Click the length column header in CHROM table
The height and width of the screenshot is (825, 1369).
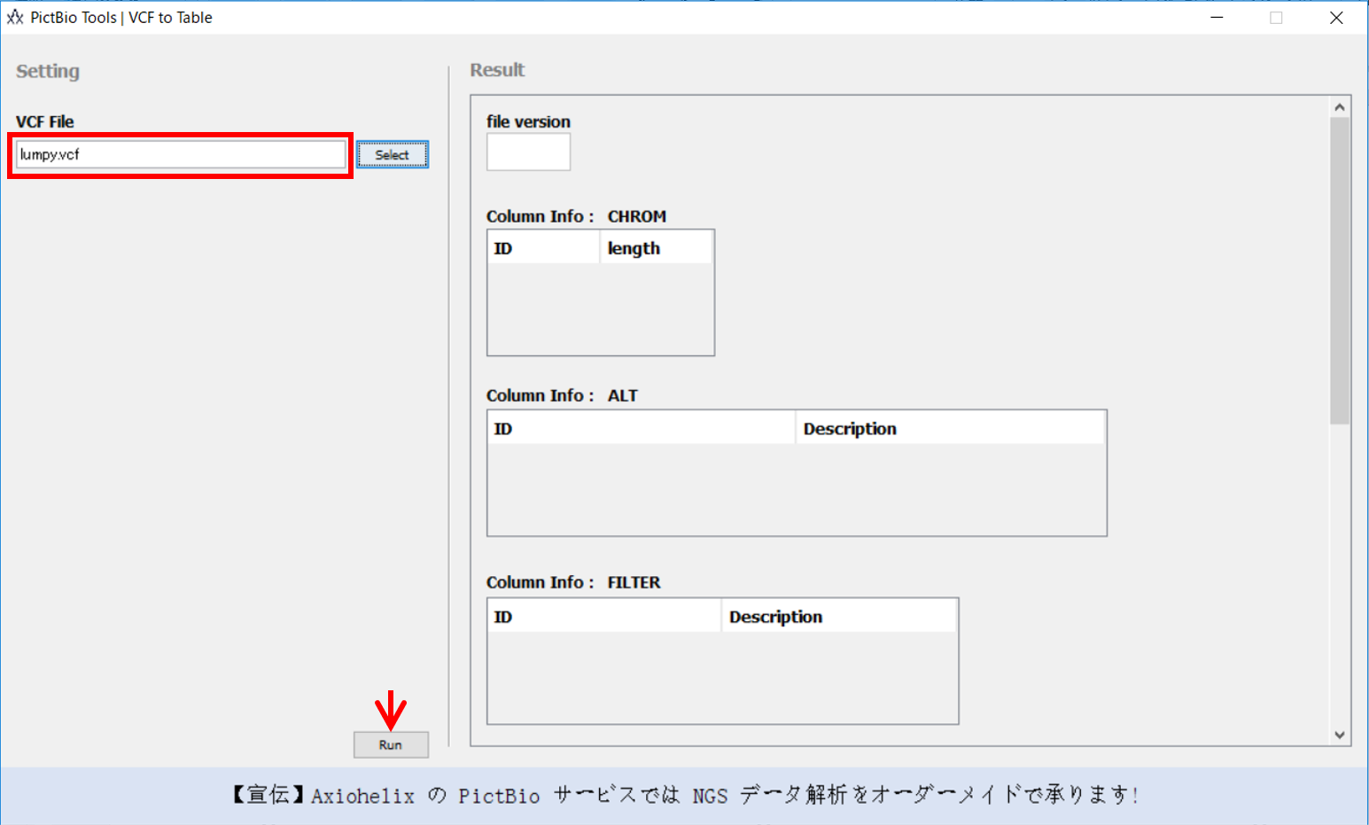point(656,248)
